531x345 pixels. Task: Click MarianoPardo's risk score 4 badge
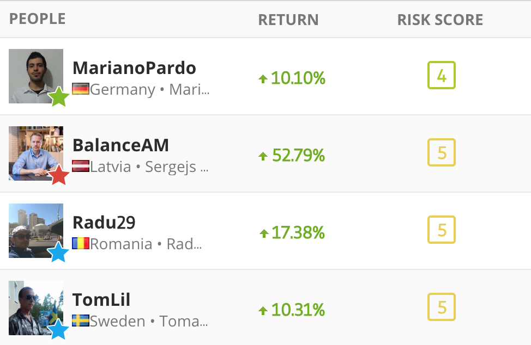coord(442,75)
